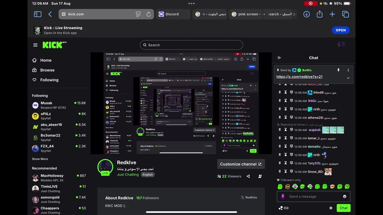383x215 pixels.
Task: Open Following in sidebar
Action: tap(45, 80)
